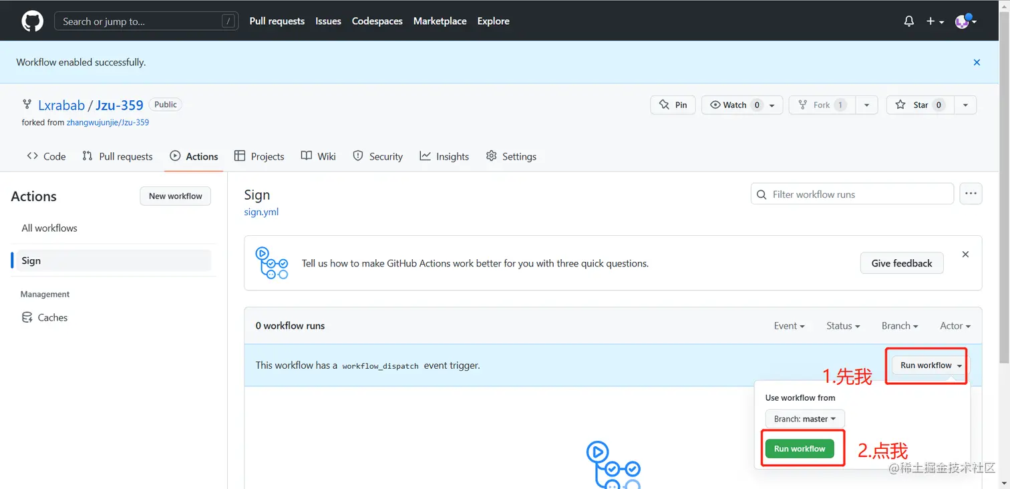Open the zhangwujunjie/Jzu-359 source repository link
Screen dimensions: 1010x489
[108, 123]
